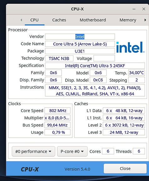The width and height of the screenshot is (149, 181).
Task: Open the #0 performance core type dropdown
Action: [34, 151]
